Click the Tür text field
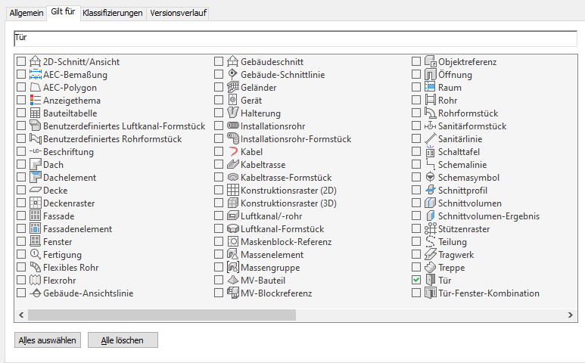 pos(294,37)
